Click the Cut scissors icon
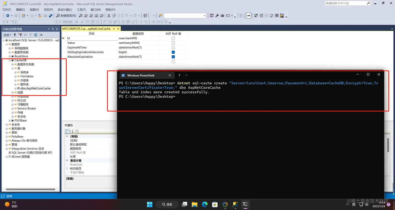This screenshot has width=395, height=210. (x=109, y=16)
